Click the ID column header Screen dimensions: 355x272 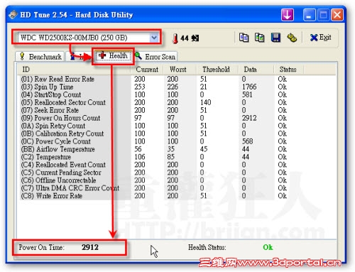point(74,70)
